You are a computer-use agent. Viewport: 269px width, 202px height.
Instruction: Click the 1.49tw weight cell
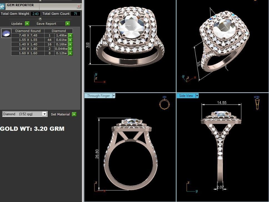pos(61,35)
